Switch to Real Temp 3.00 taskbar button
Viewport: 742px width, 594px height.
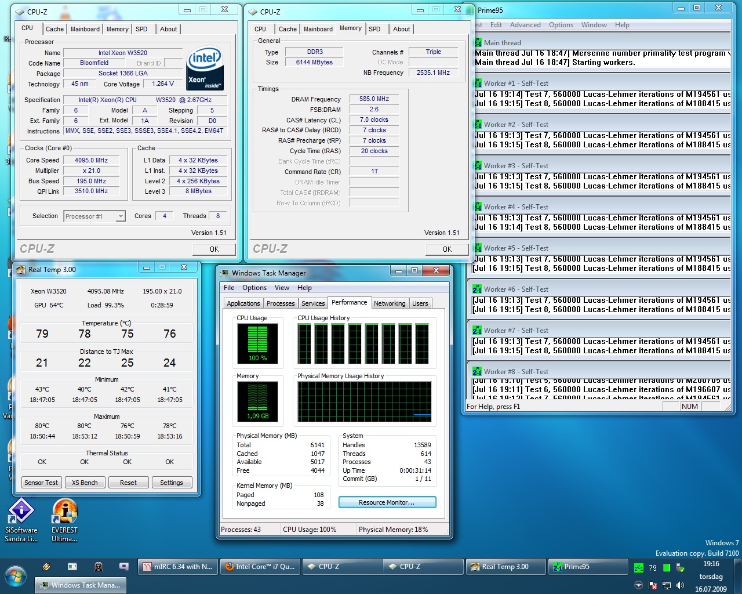pos(505,567)
